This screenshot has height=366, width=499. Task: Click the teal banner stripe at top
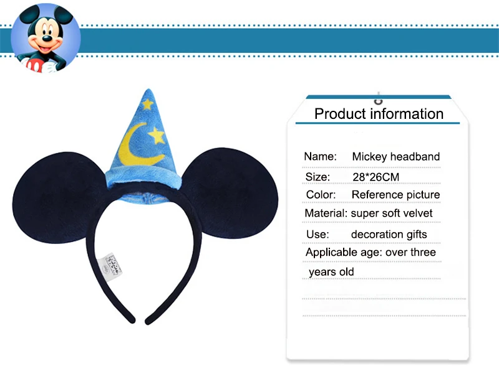[289, 40]
